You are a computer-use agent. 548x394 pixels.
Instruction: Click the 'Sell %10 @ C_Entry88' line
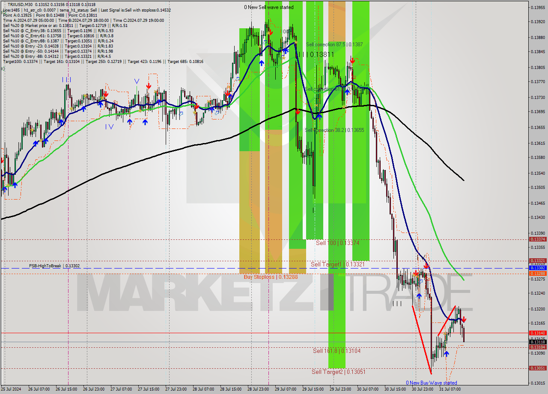(x=58, y=41)
